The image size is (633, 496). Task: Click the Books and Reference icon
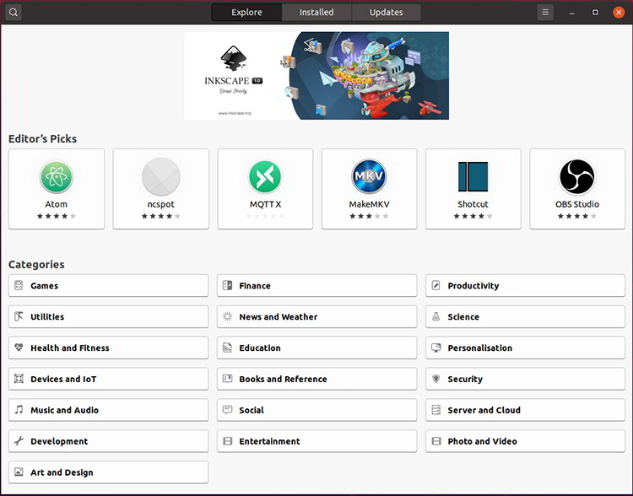[x=227, y=379]
